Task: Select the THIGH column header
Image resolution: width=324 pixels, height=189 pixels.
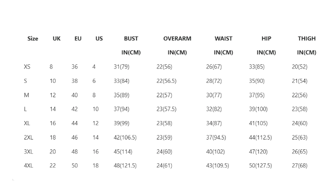Action: coord(306,39)
